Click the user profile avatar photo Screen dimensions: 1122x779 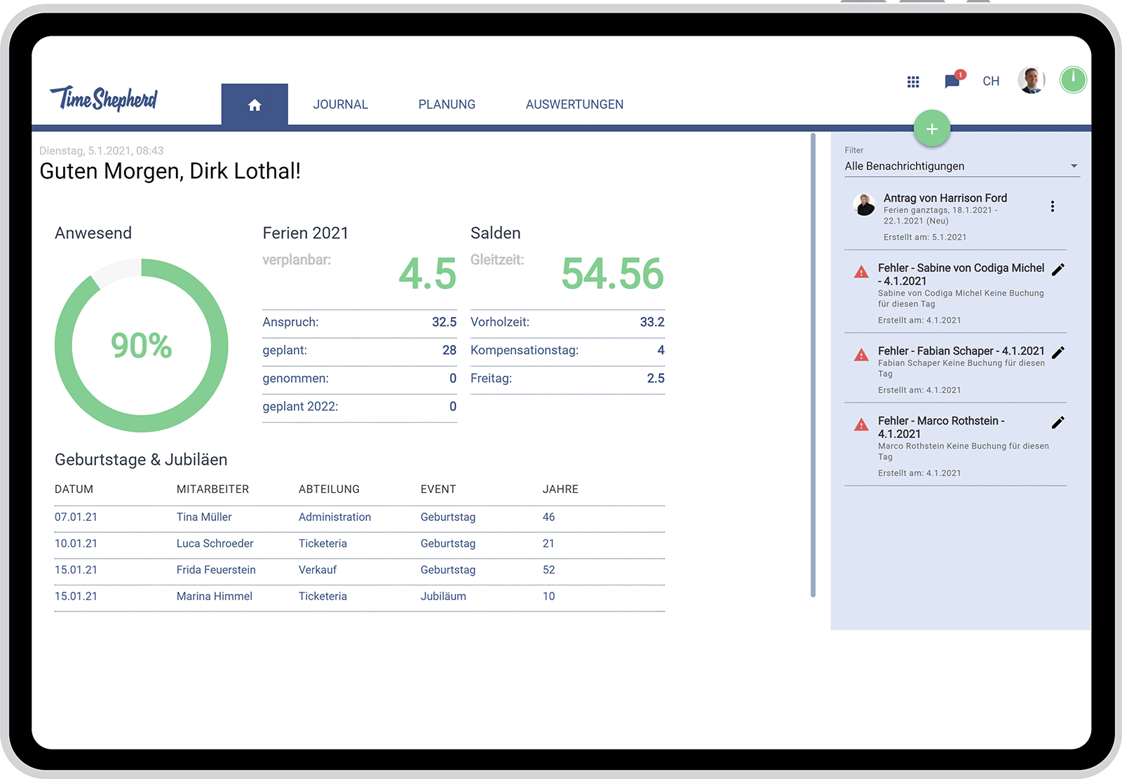pos(1031,81)
